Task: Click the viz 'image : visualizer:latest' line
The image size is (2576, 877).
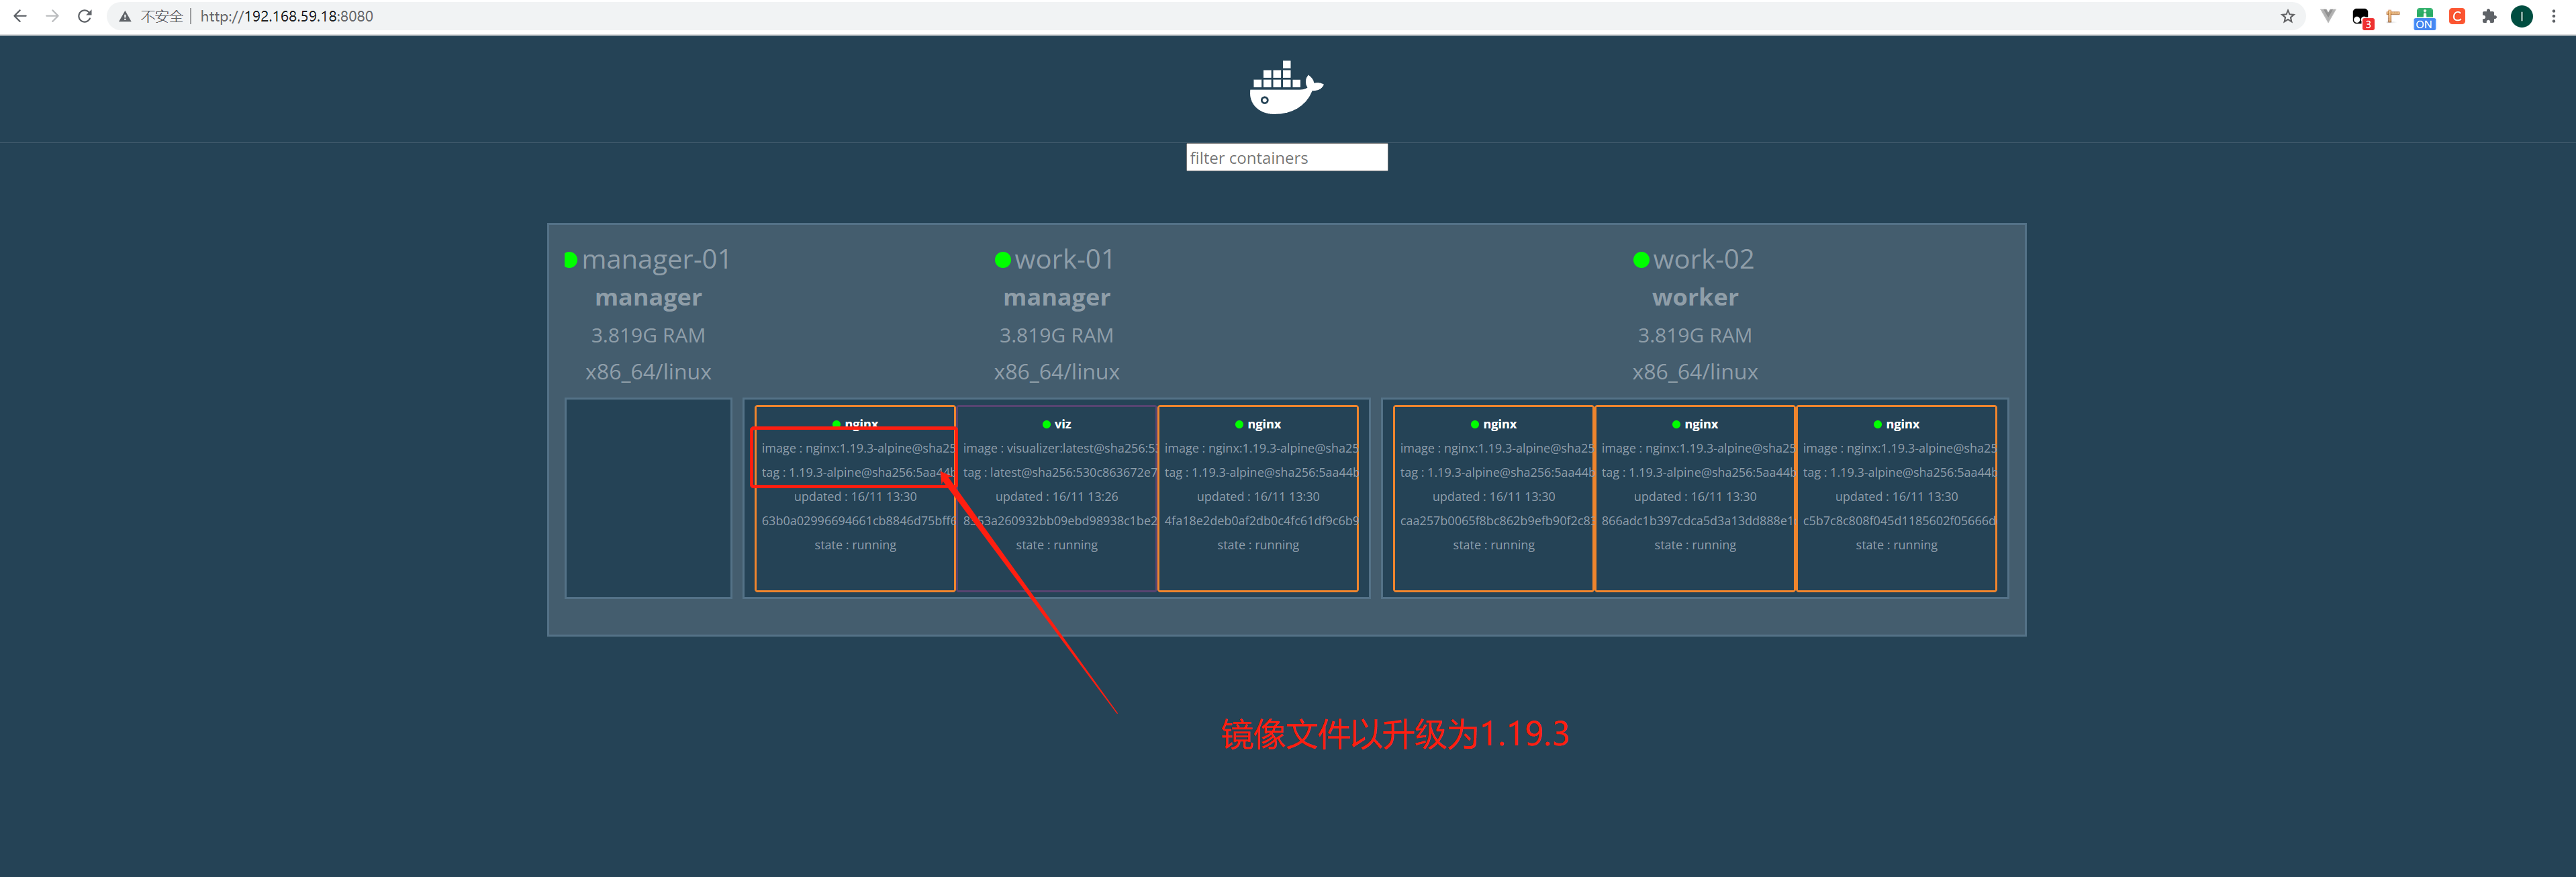Action: (1060, 448)
